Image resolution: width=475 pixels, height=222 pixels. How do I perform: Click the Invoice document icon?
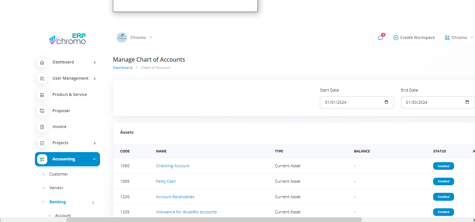tap(42, 127)
